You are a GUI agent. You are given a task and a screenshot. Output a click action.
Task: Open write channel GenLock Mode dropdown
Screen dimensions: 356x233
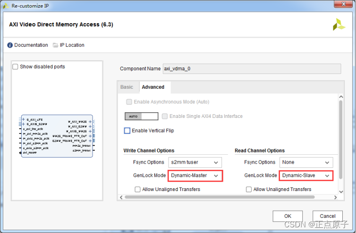195,175
